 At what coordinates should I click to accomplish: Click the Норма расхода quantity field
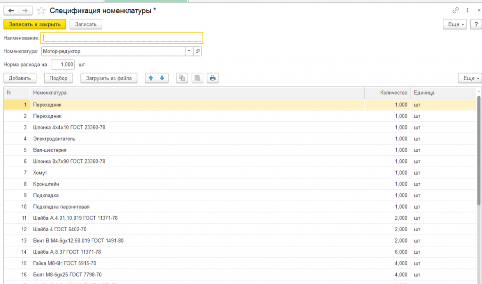pos(63,65)
